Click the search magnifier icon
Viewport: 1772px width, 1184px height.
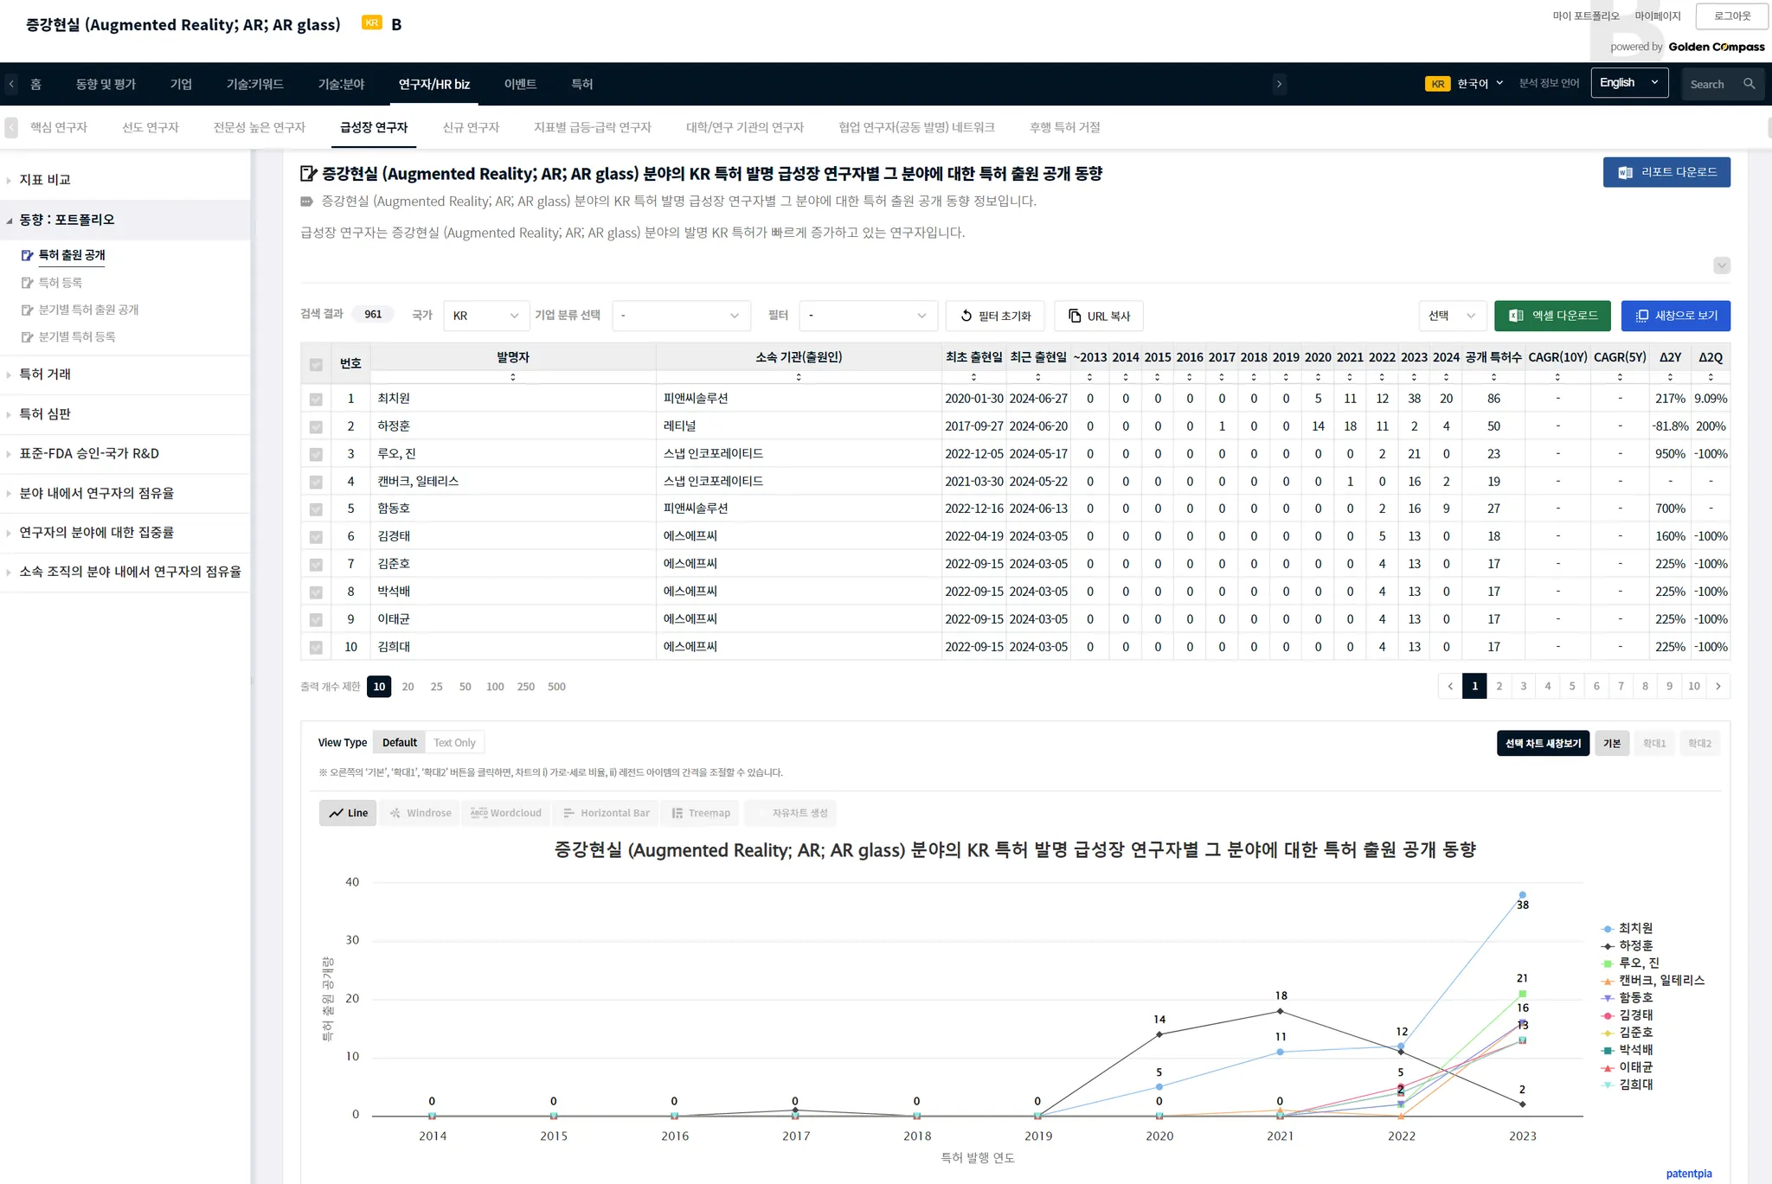[1749, 84]
